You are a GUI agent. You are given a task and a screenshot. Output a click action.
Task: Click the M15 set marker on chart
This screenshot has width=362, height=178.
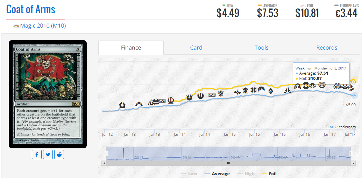click(x=212, y=95)
